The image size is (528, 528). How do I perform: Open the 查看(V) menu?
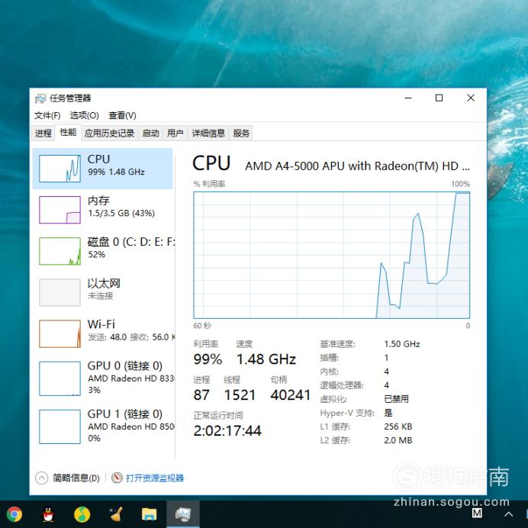point(122,115)
